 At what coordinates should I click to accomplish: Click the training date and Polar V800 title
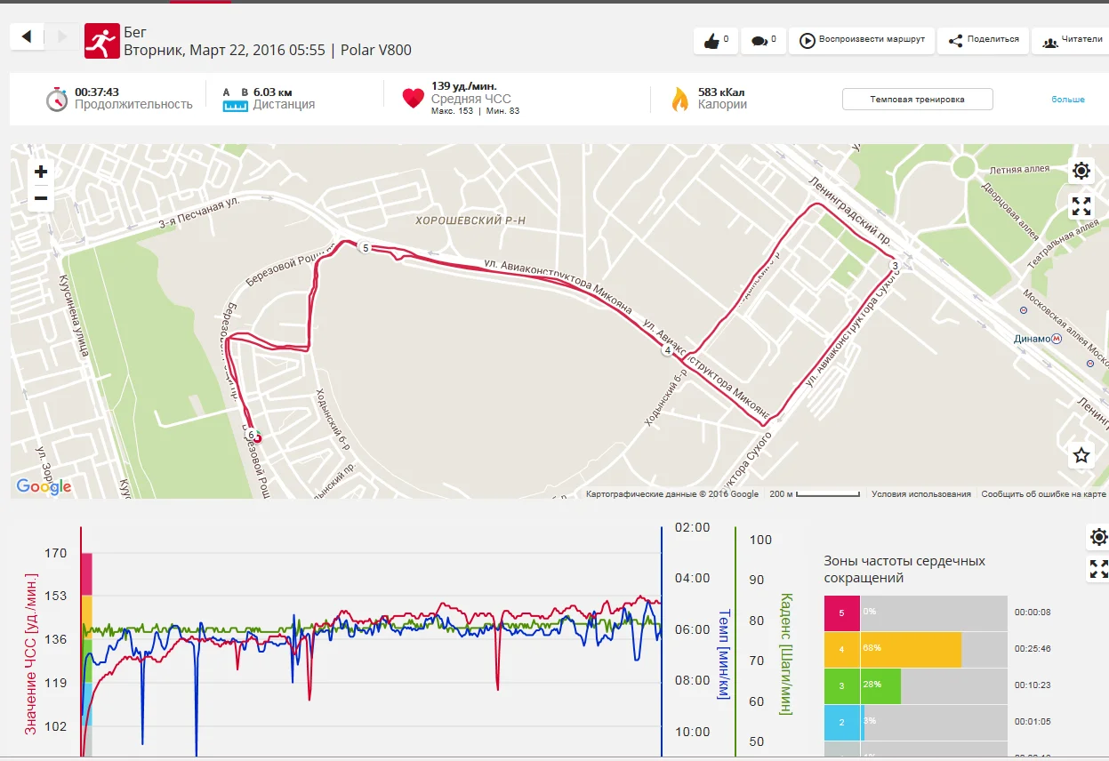(268, 51)
